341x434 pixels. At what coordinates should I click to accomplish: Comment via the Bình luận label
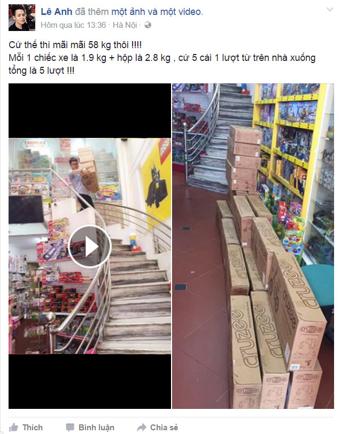pyautogui.click(x=96, y=428)
